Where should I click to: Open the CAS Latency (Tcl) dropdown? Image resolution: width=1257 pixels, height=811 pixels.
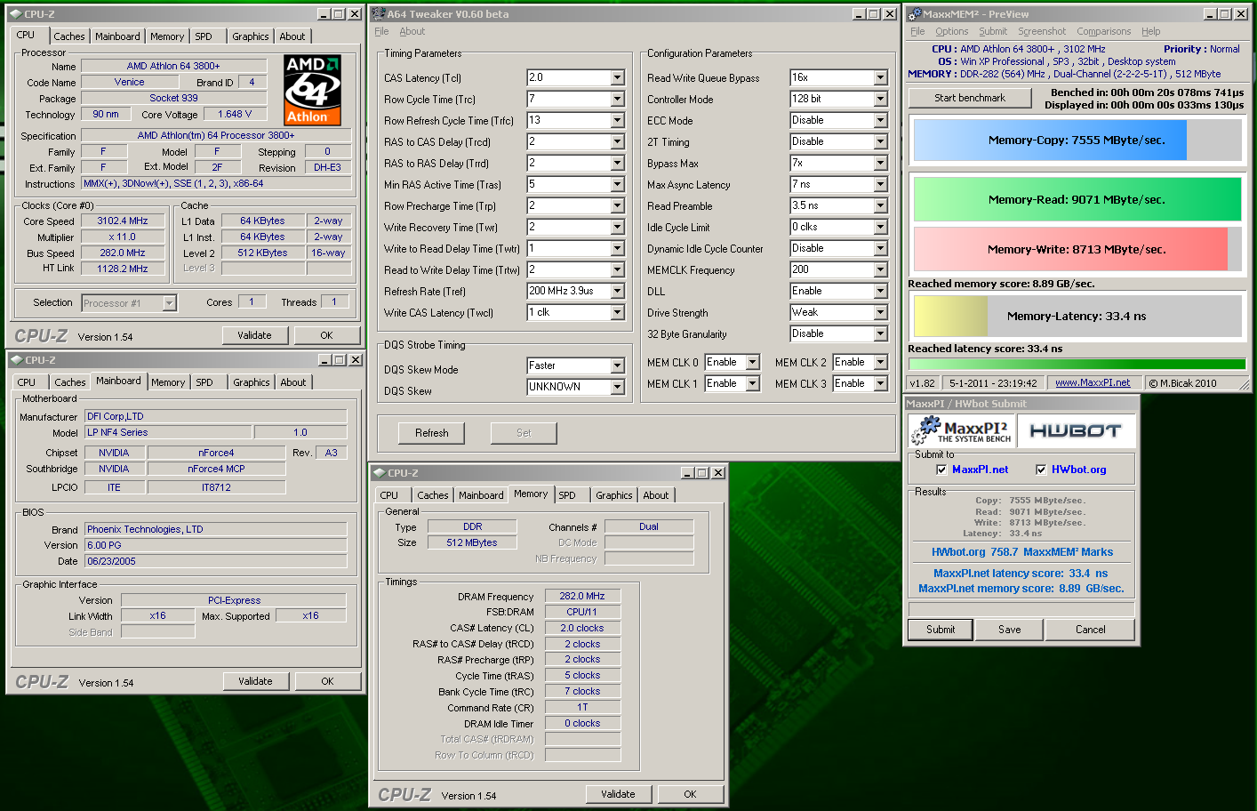tap(617, 77)
